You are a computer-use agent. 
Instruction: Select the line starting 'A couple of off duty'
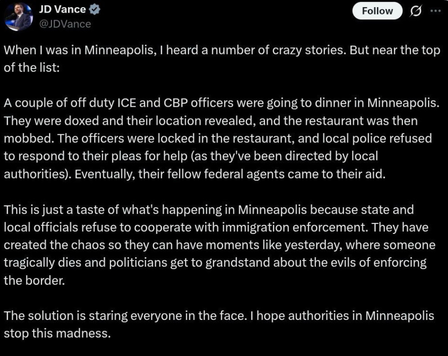pyautogui.click(x=221, y=102)
